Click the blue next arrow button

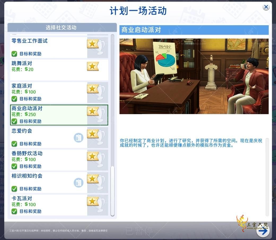click(263, 231)
